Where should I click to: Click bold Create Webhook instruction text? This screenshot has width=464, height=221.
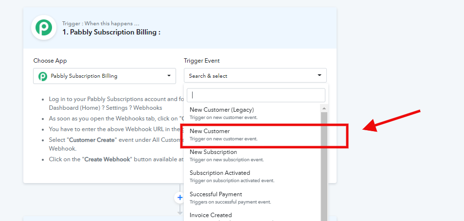107,159
